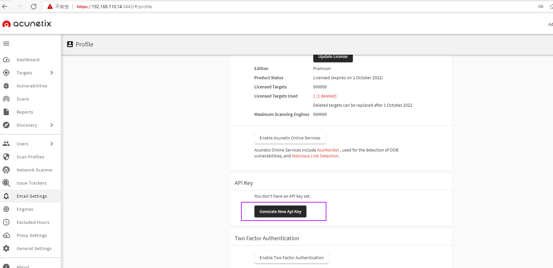Click the 'Licensed (expires on 1 October 2022)' text
This screenshot has height=268, width=553.
pos(348,78)
